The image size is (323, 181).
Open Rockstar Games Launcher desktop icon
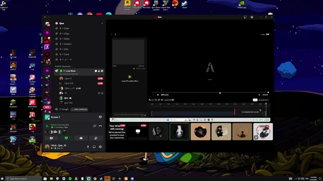(128, 6)
